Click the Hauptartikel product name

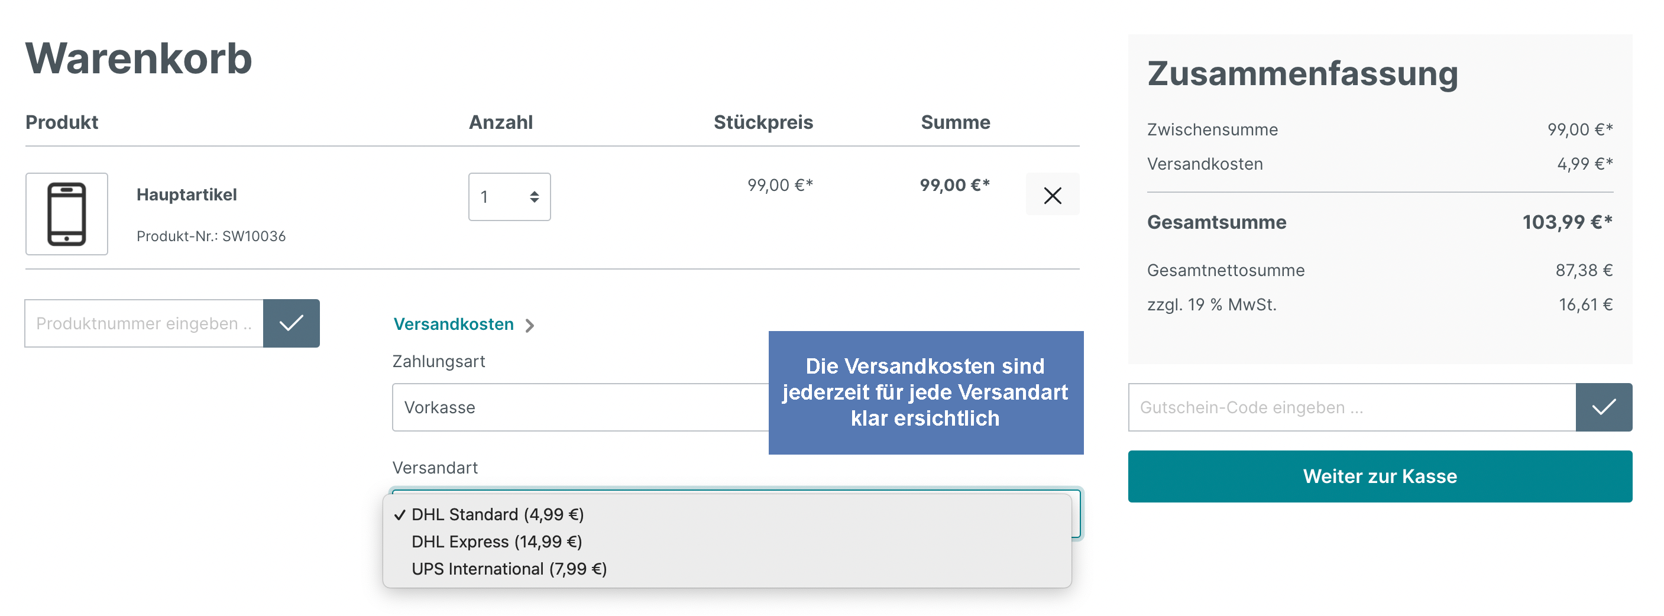[187, 194]
